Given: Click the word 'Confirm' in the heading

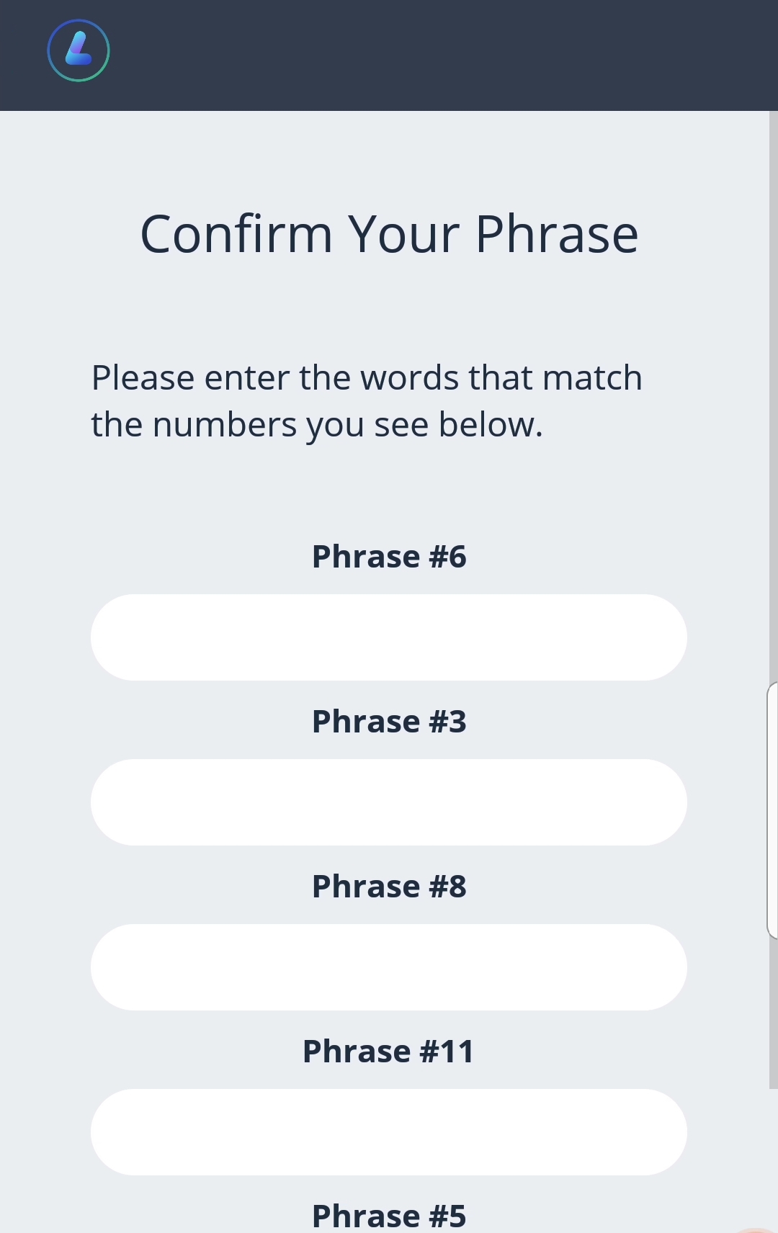Looking at the screenshot, I should pyautogui.click(x=236, y=235).
